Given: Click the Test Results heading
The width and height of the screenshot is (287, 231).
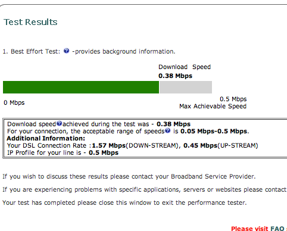Looking at the screenshot, I should (x=30, y=22).
